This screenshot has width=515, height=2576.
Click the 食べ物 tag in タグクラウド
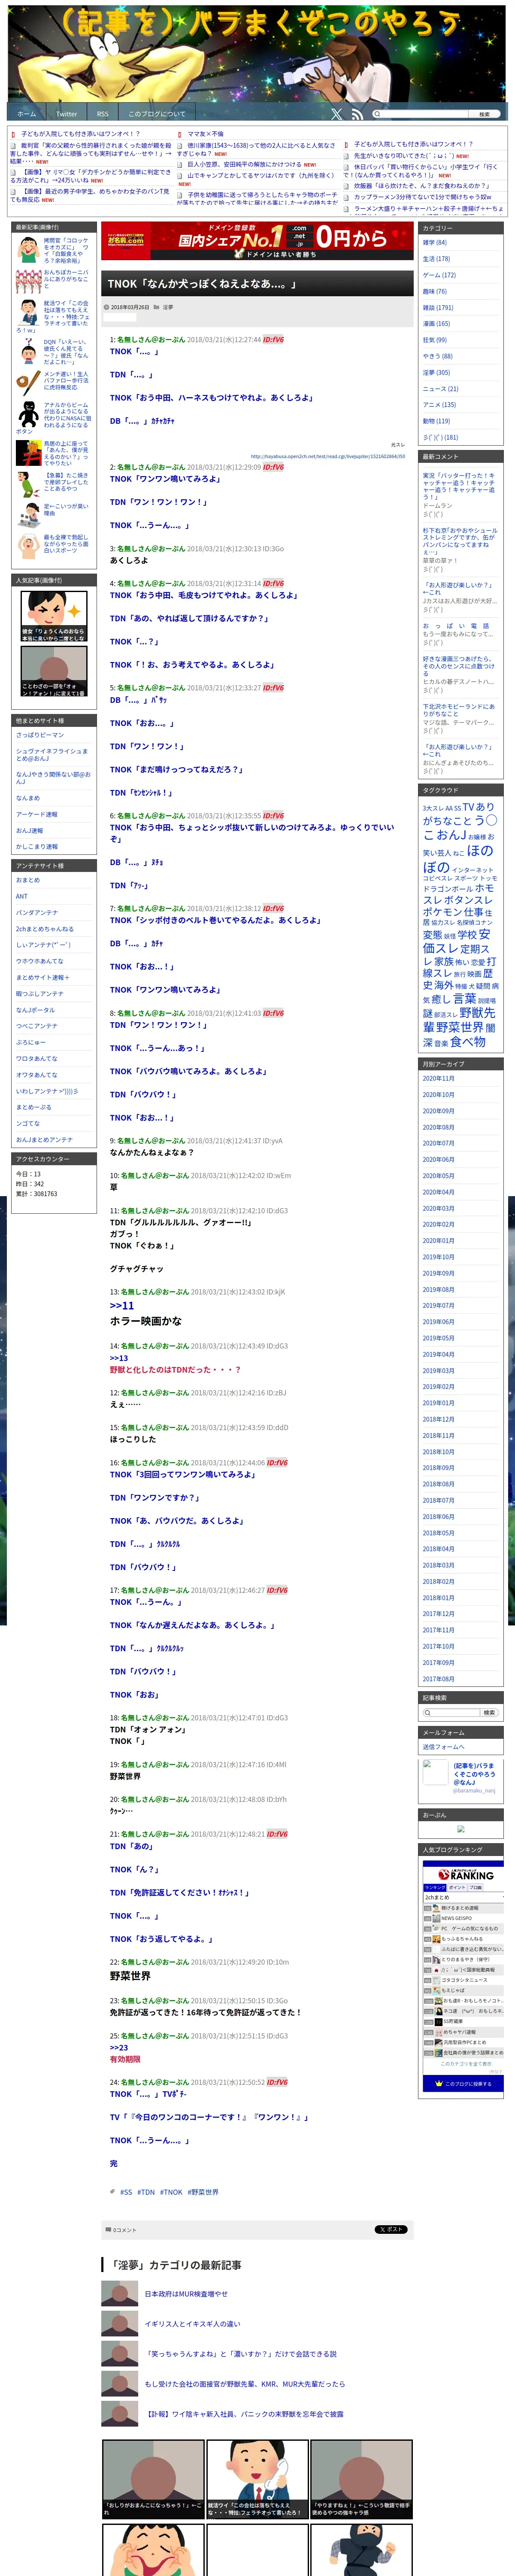point(467,1041)
